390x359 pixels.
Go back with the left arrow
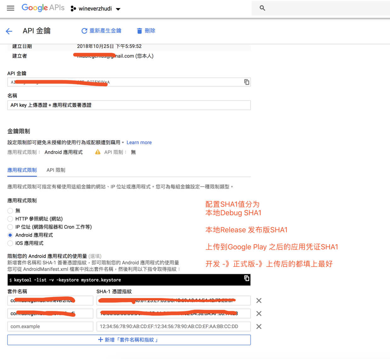pyautogui.click(x=9, y=31)
